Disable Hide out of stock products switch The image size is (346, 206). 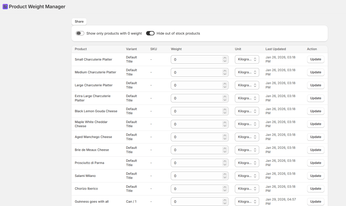[x=150, y=33]
